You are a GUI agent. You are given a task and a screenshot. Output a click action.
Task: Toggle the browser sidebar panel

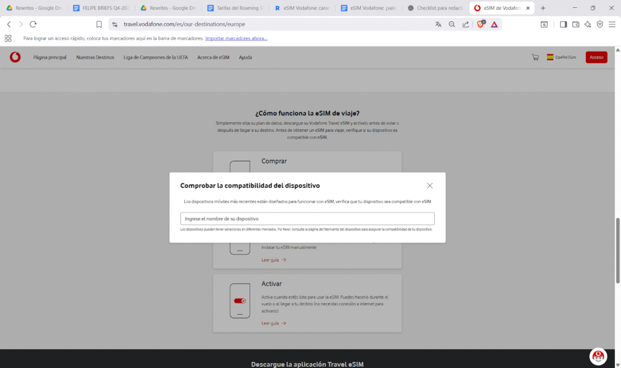(x=563, y=24)
